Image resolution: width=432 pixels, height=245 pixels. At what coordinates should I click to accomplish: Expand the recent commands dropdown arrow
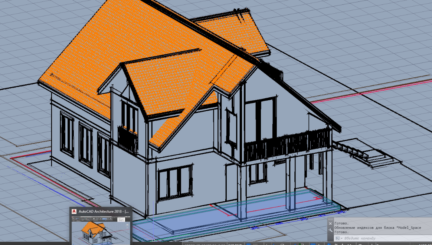341,238
